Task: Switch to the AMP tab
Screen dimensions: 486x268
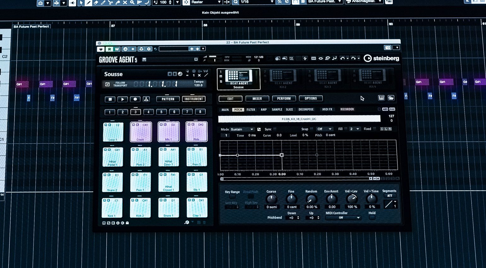Action: pos(264,110)
